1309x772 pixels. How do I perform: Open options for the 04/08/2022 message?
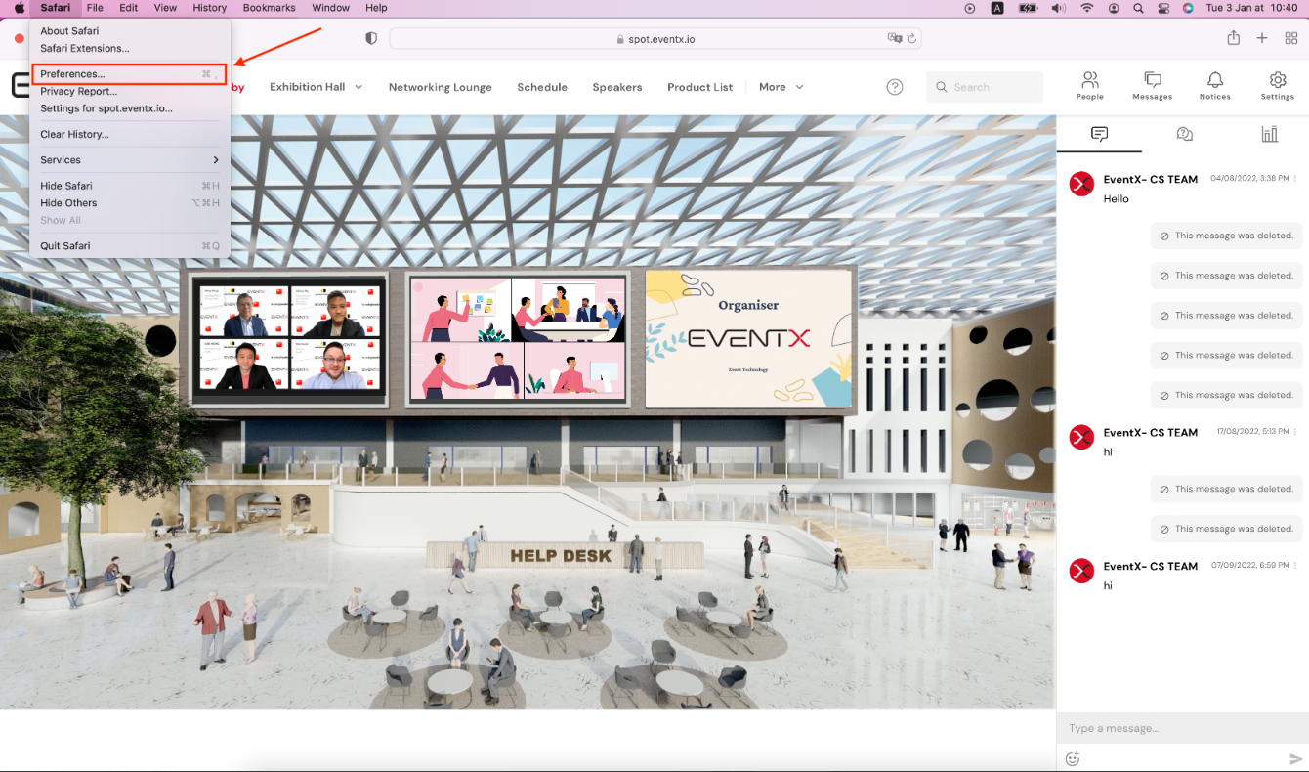point(1296,179)
